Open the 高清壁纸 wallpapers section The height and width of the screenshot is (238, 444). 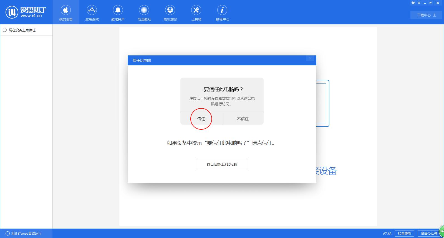tap(144, 12)
